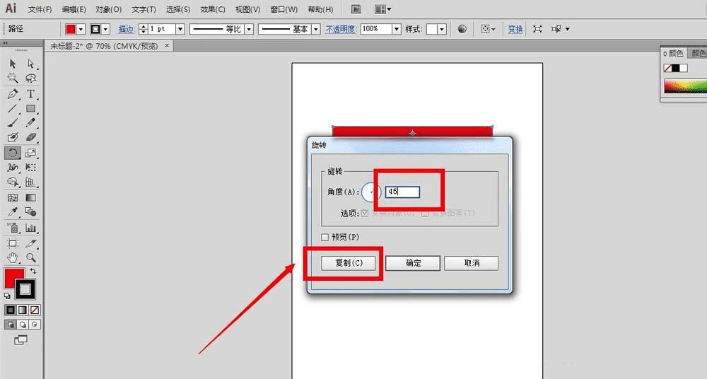Viewport: 707px width, 379px height.
Task: Set toolbar paint mode to Color
Action: click(10, 310)
